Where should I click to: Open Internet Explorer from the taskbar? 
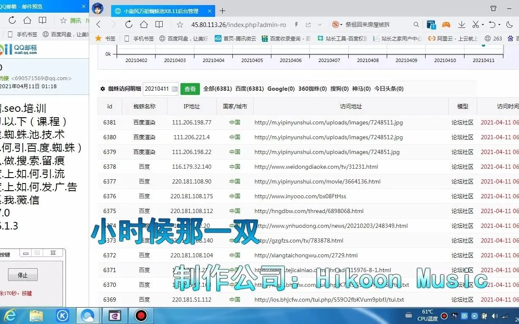[x=10, y=316]
